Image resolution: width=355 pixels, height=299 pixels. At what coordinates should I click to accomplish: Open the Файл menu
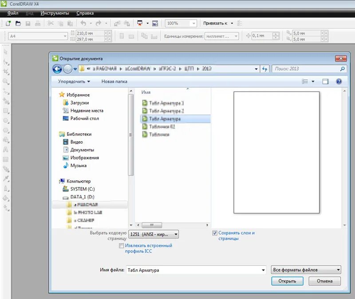[x=13, y=13]
